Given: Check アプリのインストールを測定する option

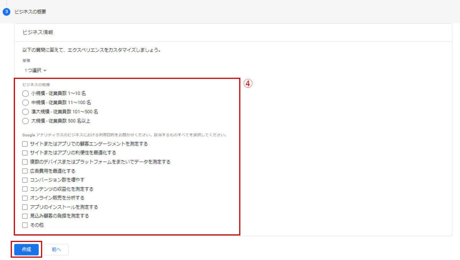Looking at the screenshot, I should click(25, 207).
